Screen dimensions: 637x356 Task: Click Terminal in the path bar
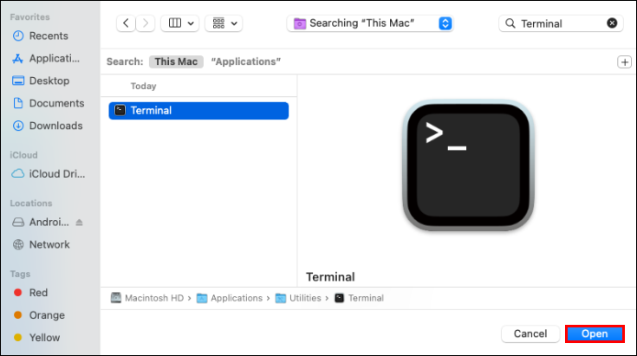point(359,298)
